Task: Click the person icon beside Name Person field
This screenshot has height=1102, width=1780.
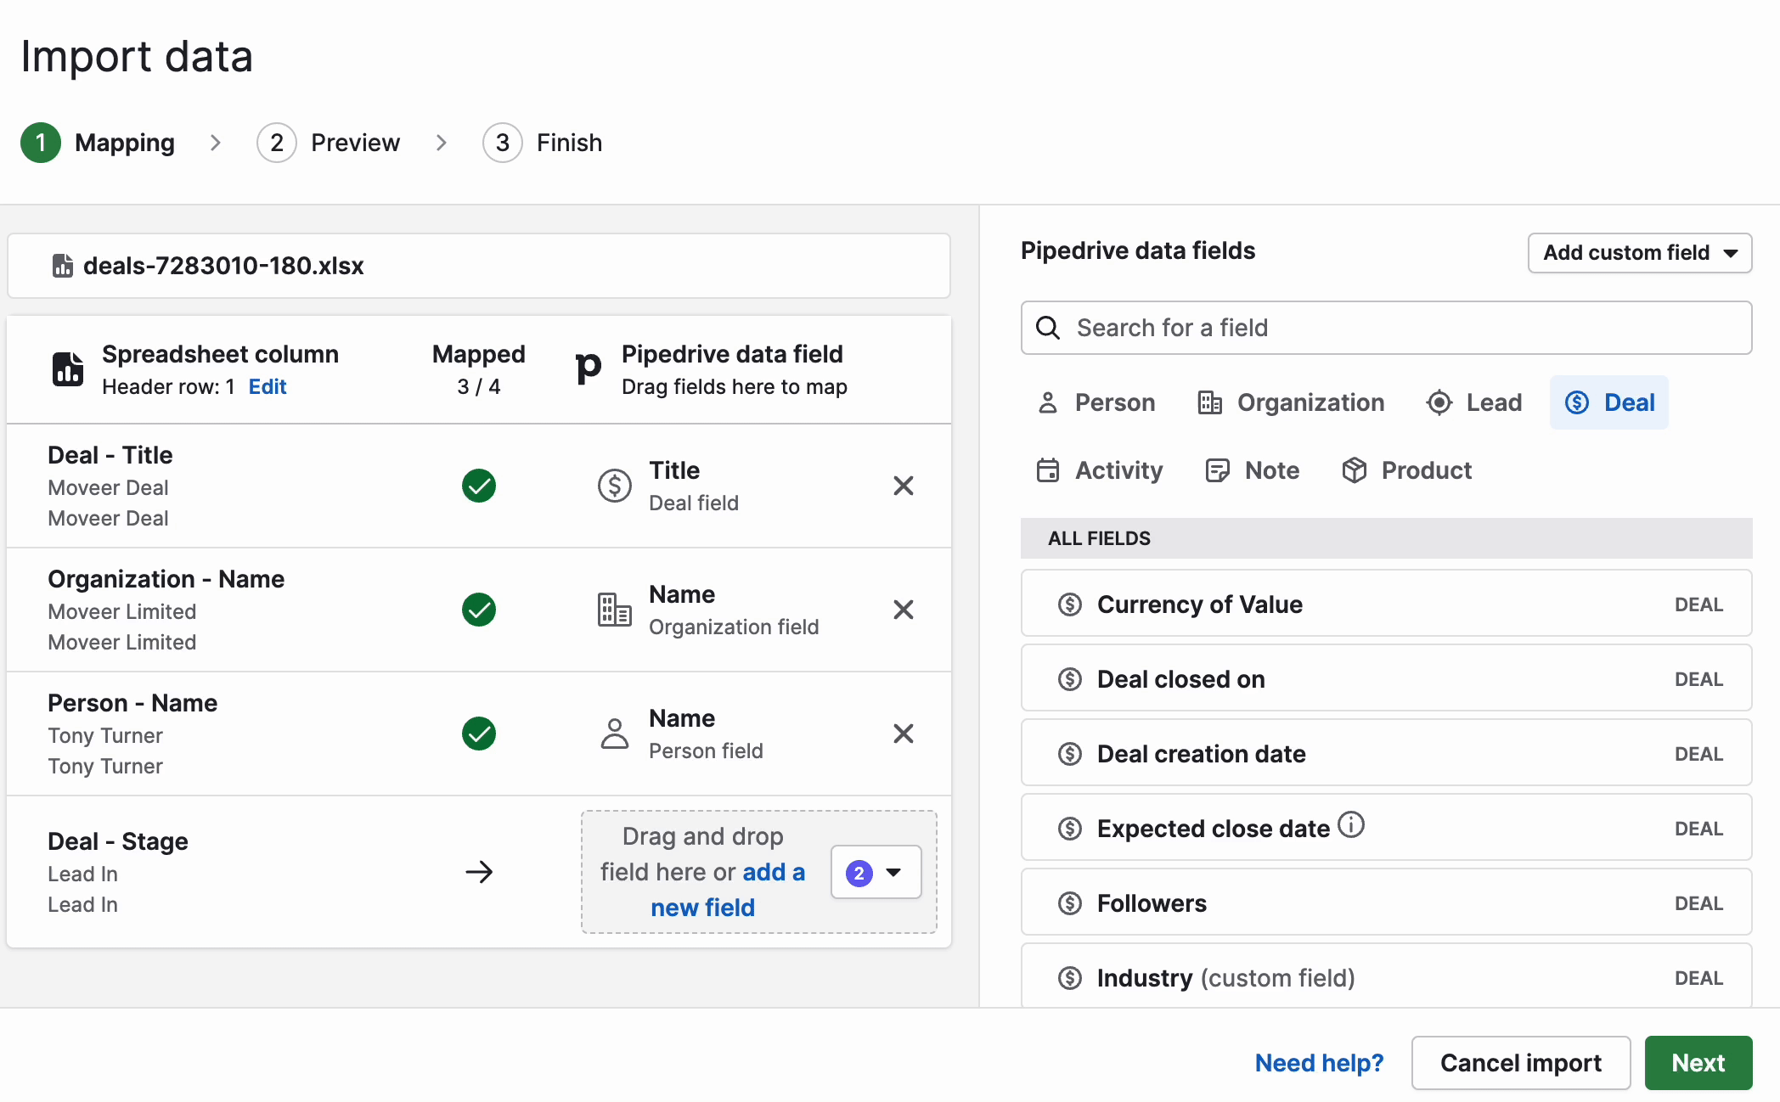Action: point(615,734)
